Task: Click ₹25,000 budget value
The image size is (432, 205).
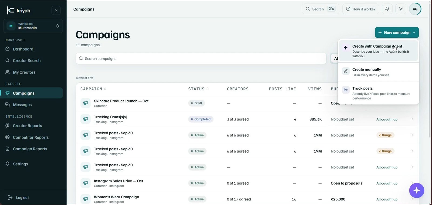Action: pyautogui.click(x=338, y=199)
